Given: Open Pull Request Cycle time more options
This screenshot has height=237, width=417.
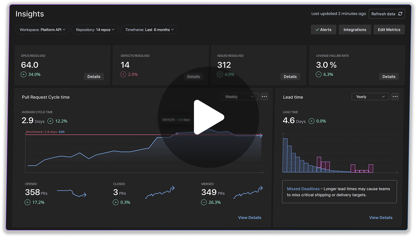Looking at the screenshot, I should click(x=264, y=97).
